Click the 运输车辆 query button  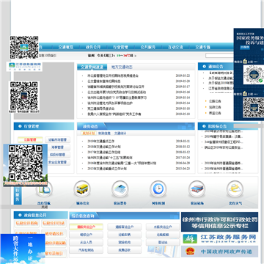(125, 235)
